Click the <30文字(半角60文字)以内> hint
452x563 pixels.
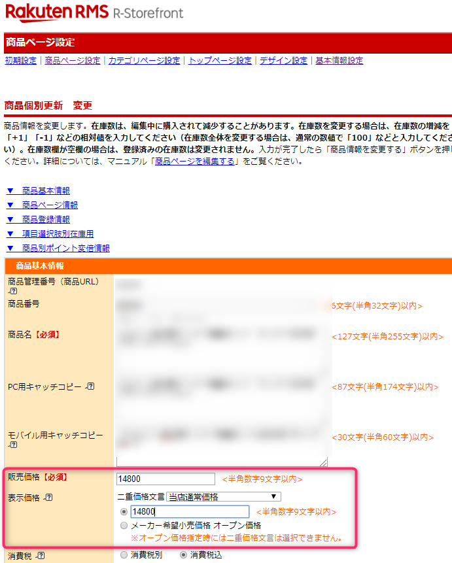383,437
